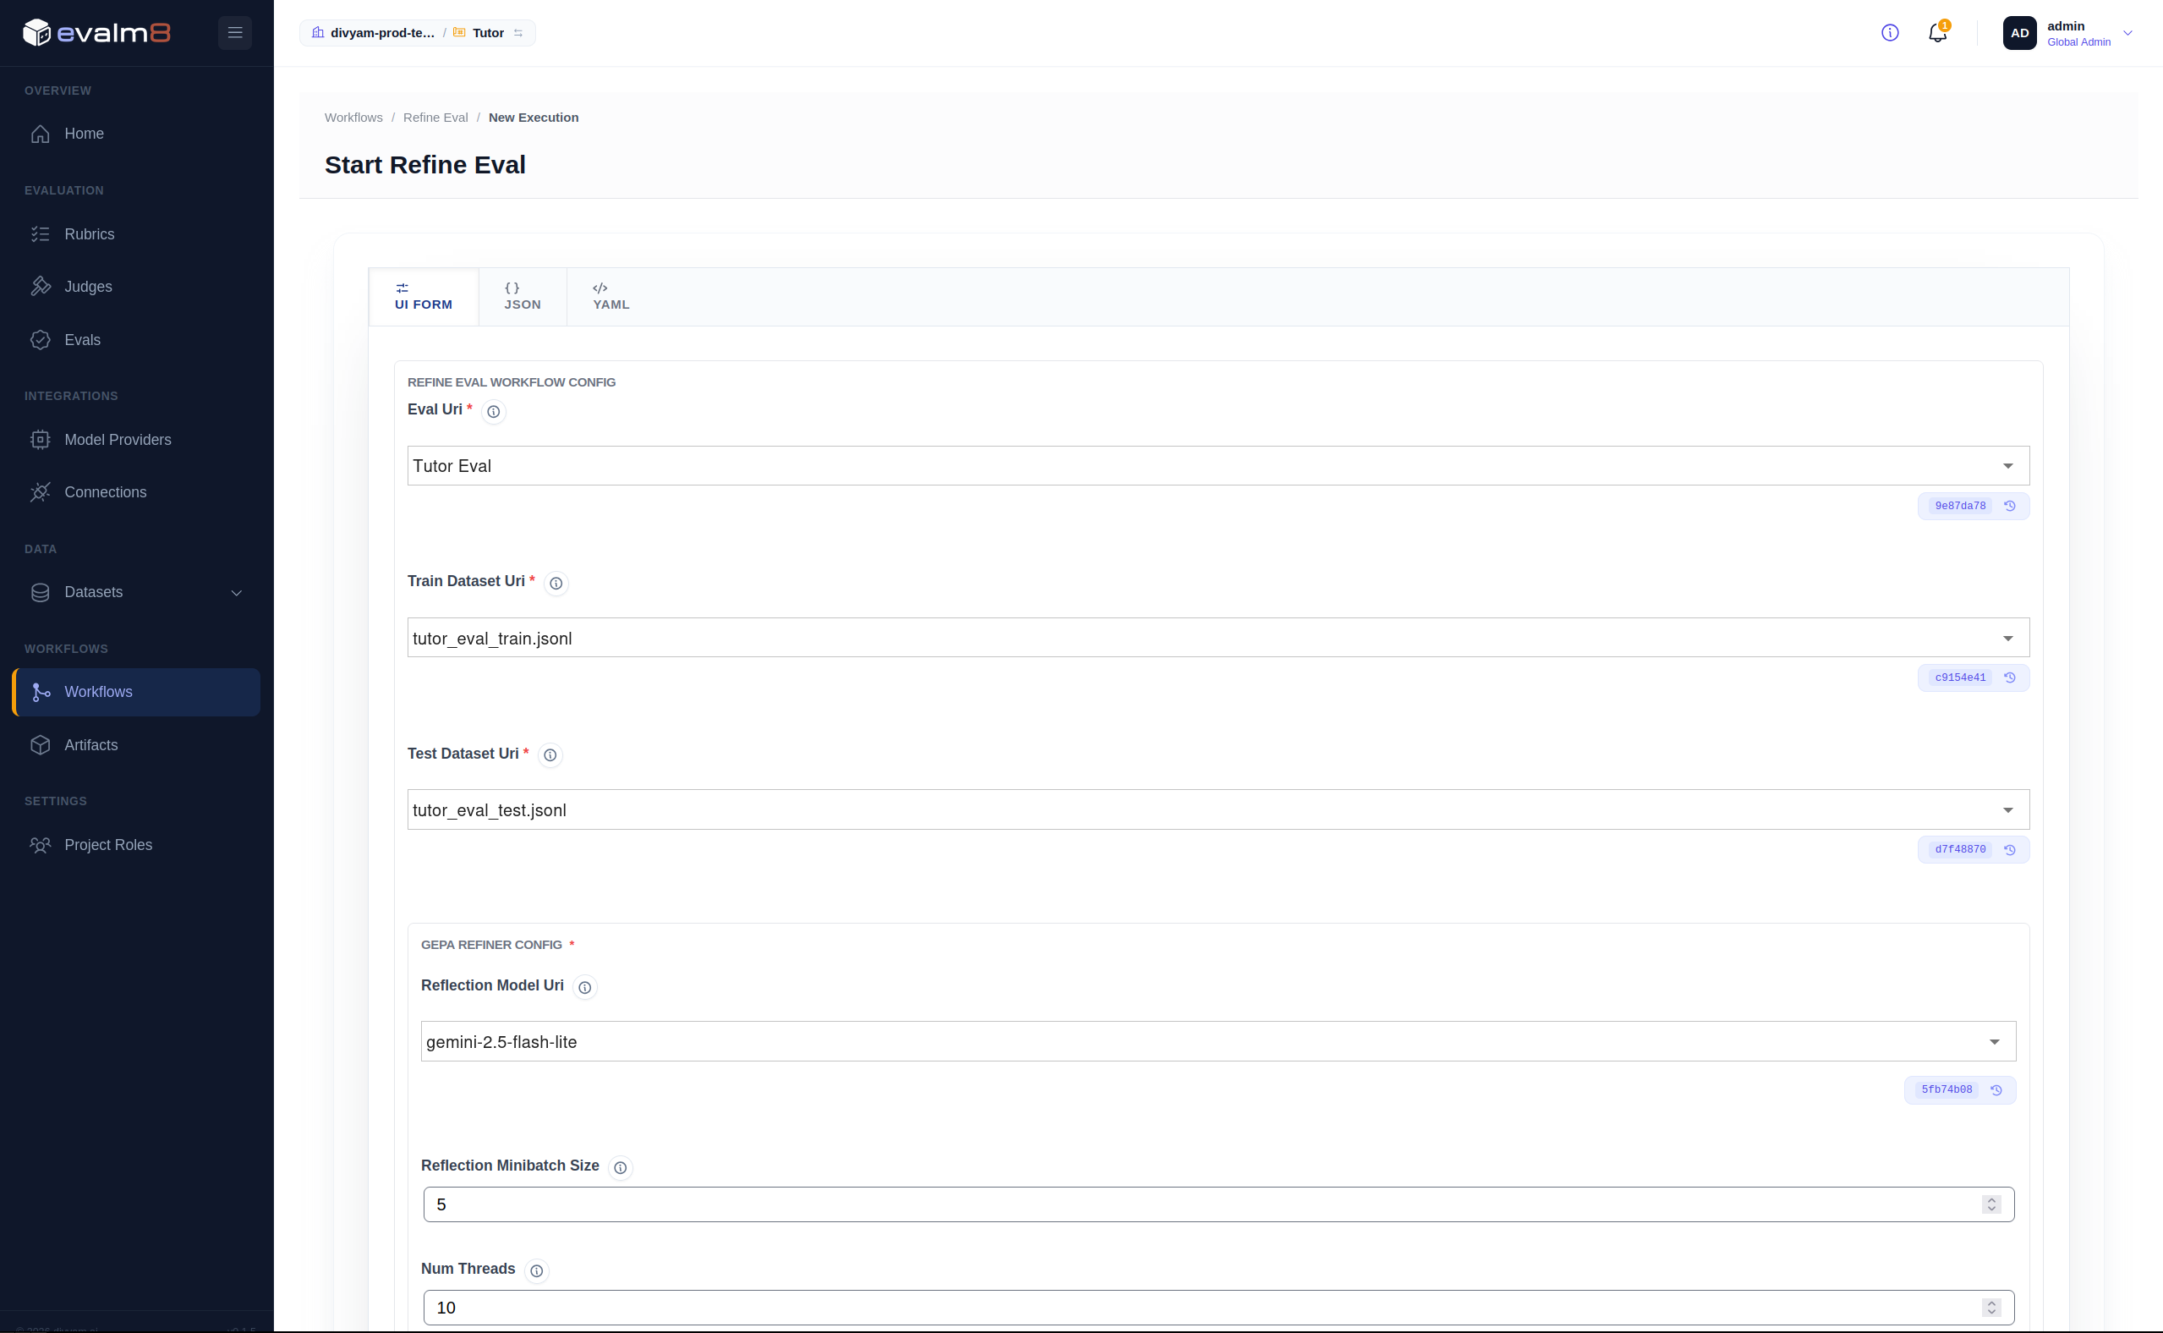
Task: Open Artifacts in the sidebar
Action: click(x=137, y=745)
